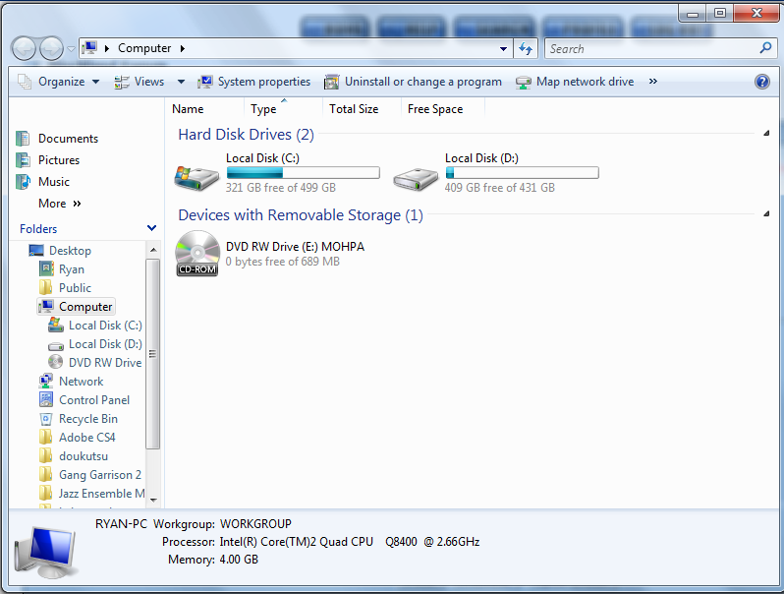Open the DVD RW Drive (E:) MOHPA icon
The height and width of the screenshot is (594, 784).
[197, 254]
